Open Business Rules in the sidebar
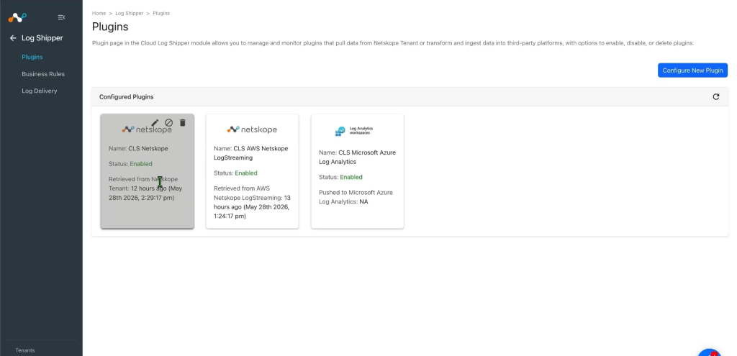The width and height of the screenshot is (737, 356). (x=43, y=74)
